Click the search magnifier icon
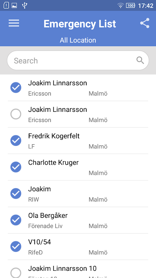 pos(140,60)
